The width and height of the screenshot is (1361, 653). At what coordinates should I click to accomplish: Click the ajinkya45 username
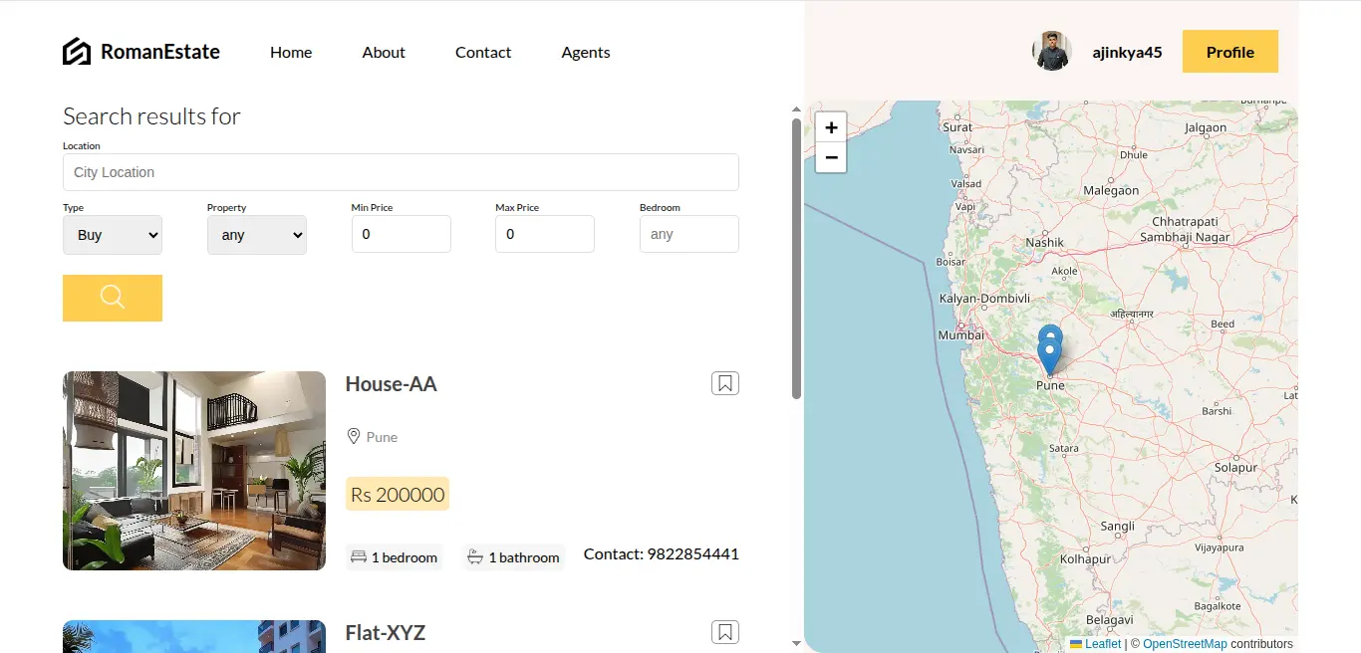1127,53
